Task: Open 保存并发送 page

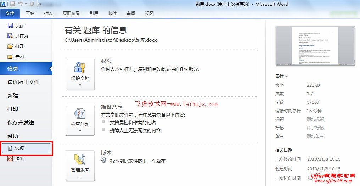Action: pos(21,123)
